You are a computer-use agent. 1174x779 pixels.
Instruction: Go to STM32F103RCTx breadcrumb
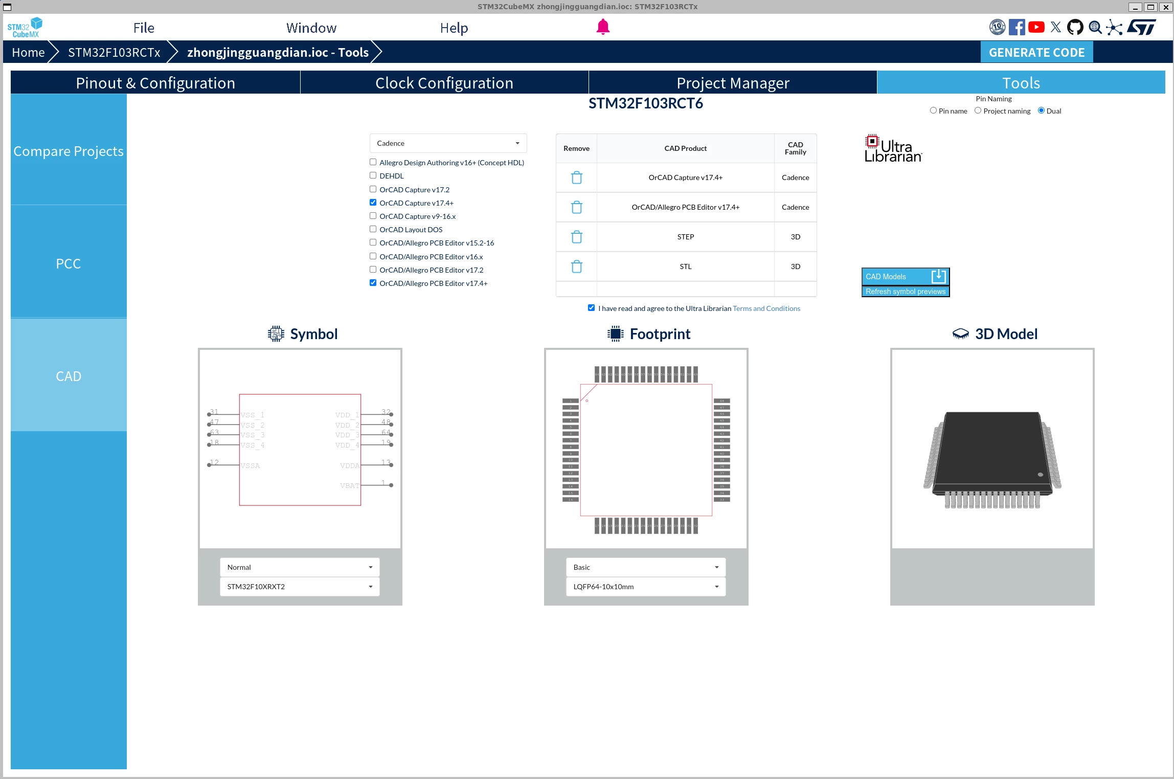click(x=114, y=52)
